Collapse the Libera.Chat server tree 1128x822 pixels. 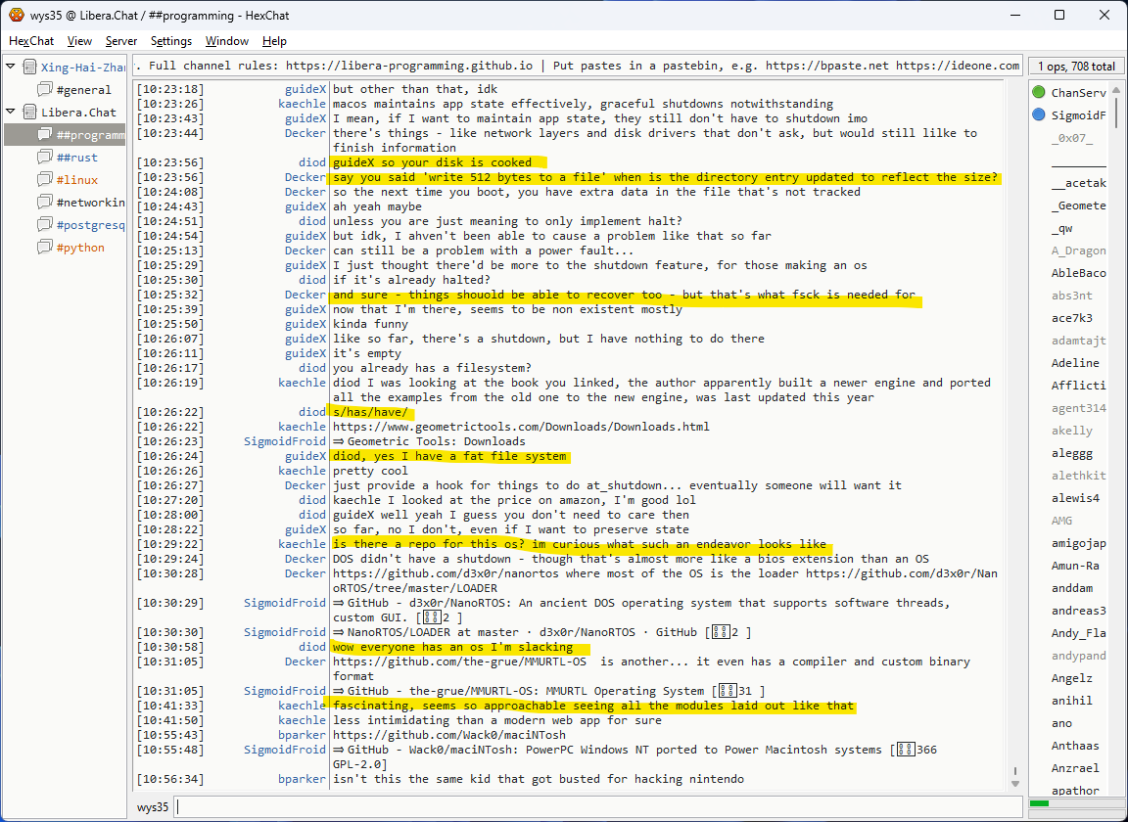pos(11,112)
